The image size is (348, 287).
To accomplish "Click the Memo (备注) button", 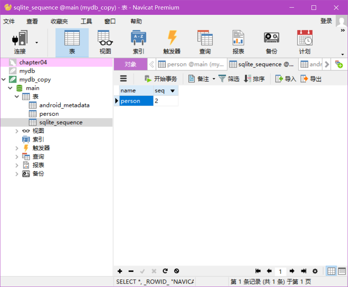I will [x=199, y=79].
